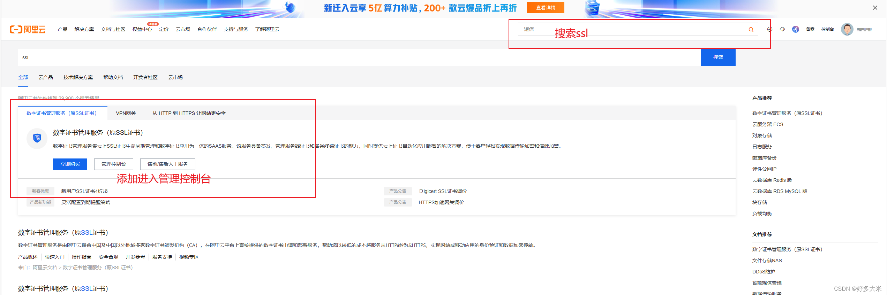Open 操作指南 doc link
Screen dimensions: 887x295
(82, 257)
